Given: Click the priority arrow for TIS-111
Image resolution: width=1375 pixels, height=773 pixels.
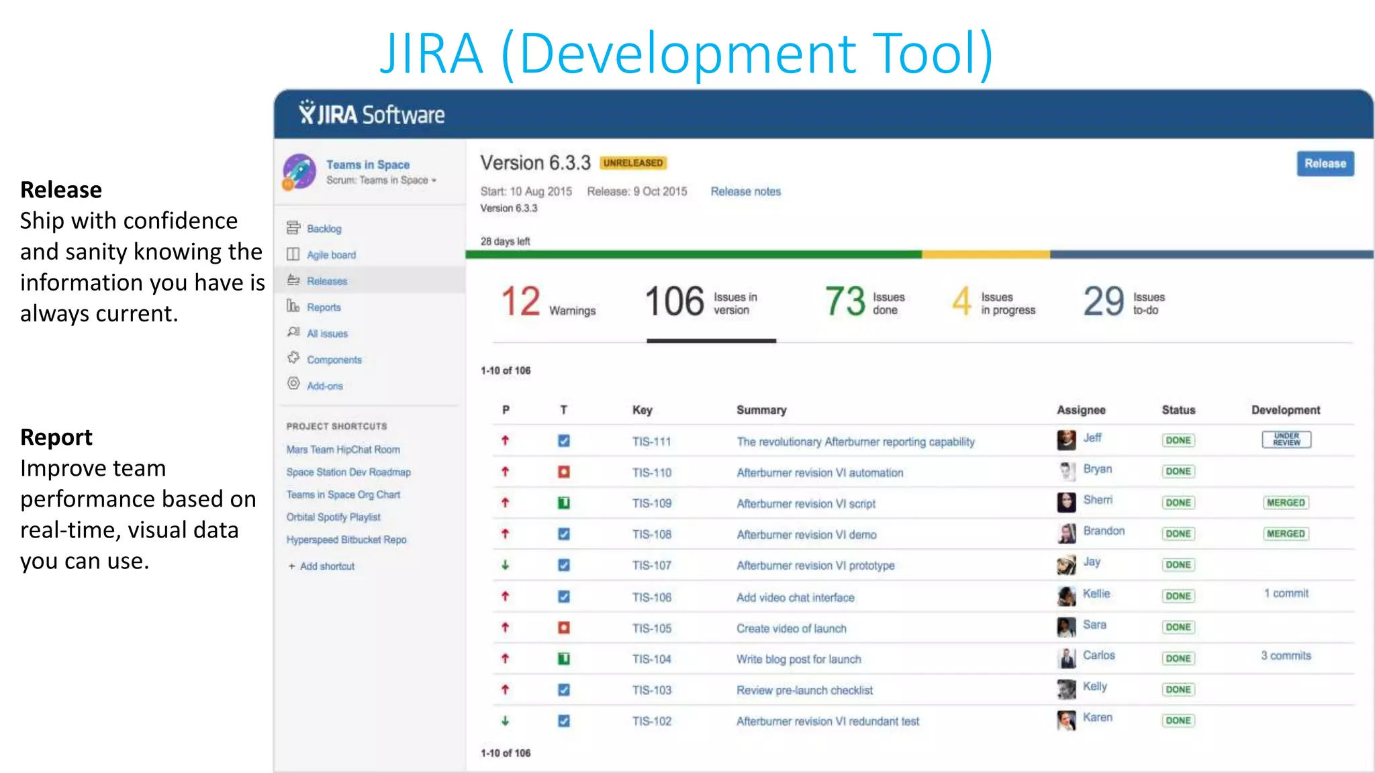Looking at the screenshot, I should (x=506, y=441).
